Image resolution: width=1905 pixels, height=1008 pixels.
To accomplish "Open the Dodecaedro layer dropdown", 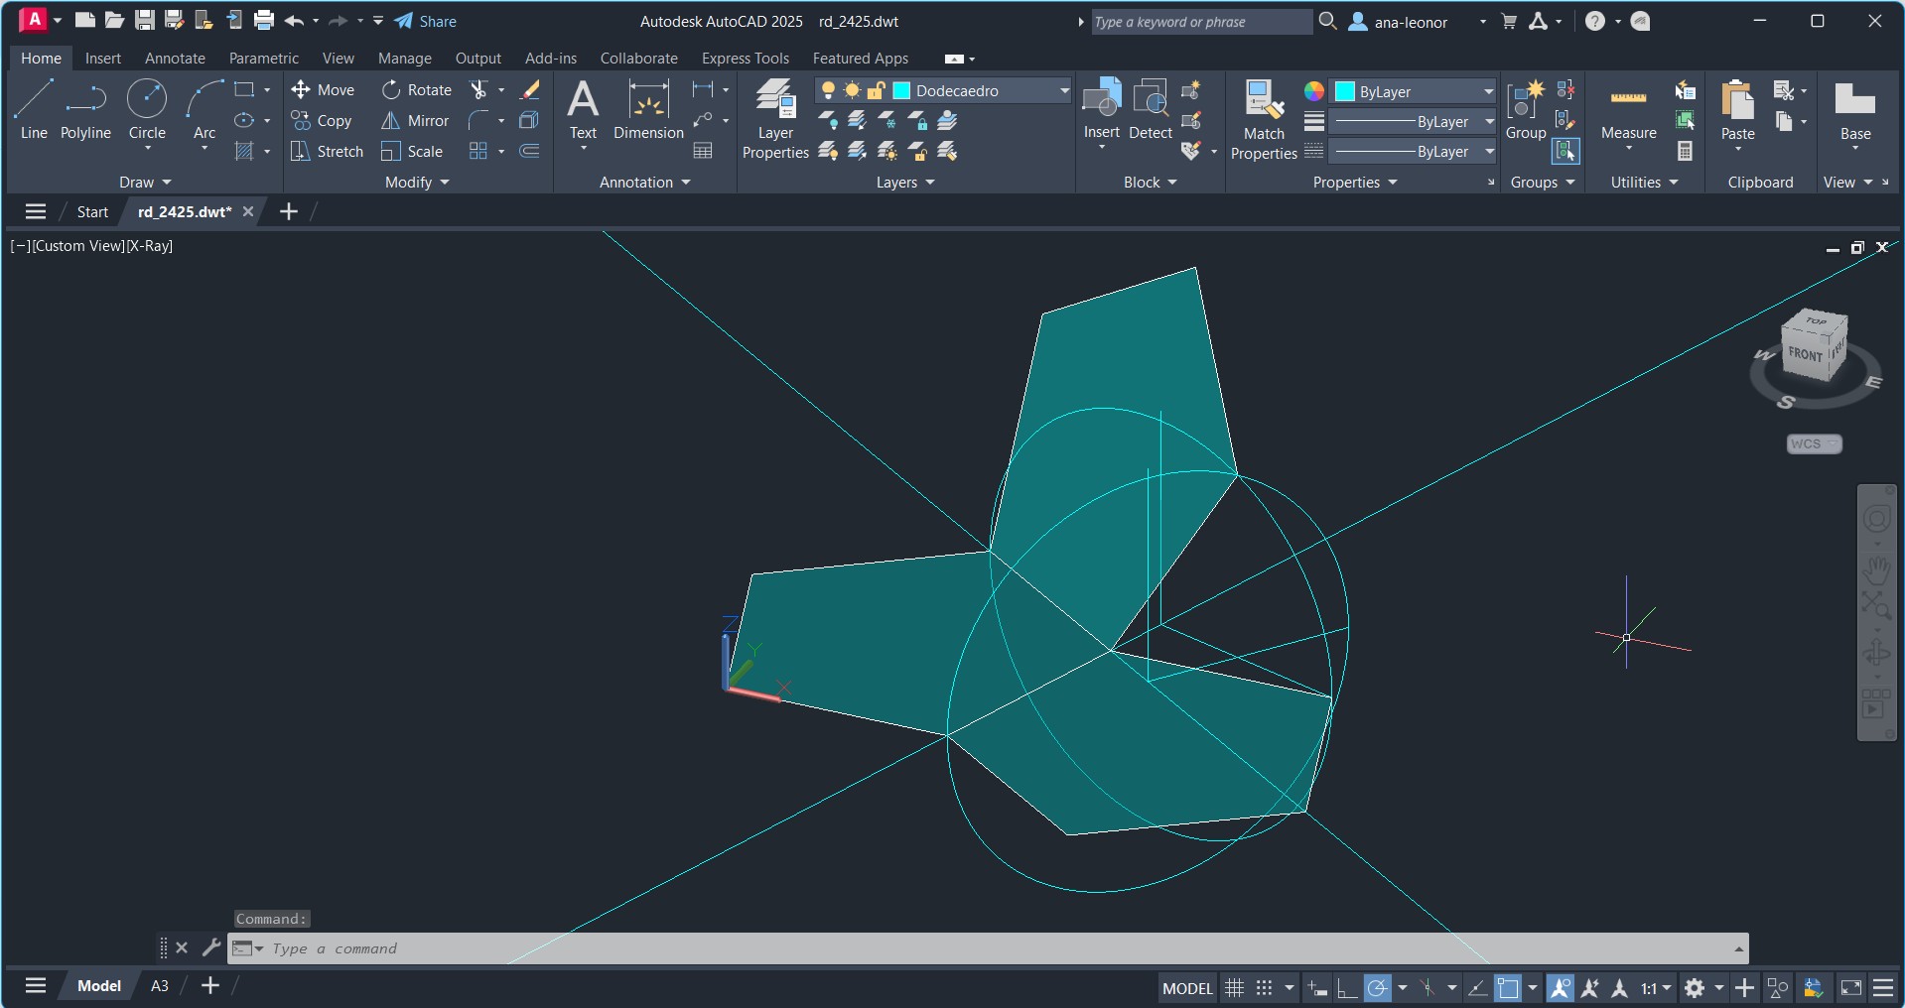I will 1064,91.
